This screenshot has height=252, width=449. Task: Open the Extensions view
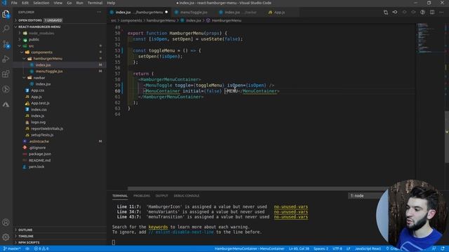pyautogui.click(x=6, y=74)
